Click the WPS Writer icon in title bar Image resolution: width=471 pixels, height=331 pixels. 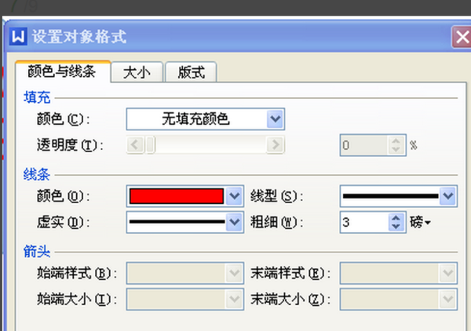pos(18,37)
